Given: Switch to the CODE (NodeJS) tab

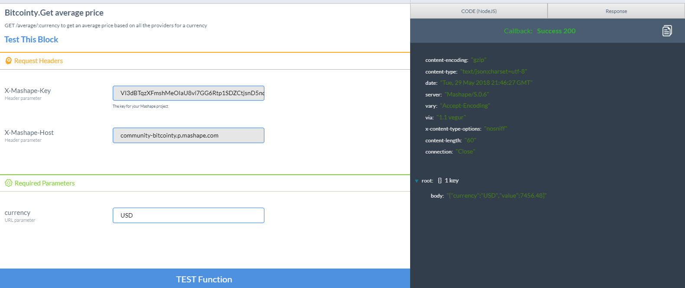Looking at the screenshot, I should [479, 11].
